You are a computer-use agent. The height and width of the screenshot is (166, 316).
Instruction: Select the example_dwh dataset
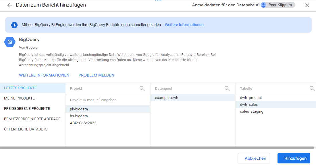pyautogui.click(x=193, y=97)
